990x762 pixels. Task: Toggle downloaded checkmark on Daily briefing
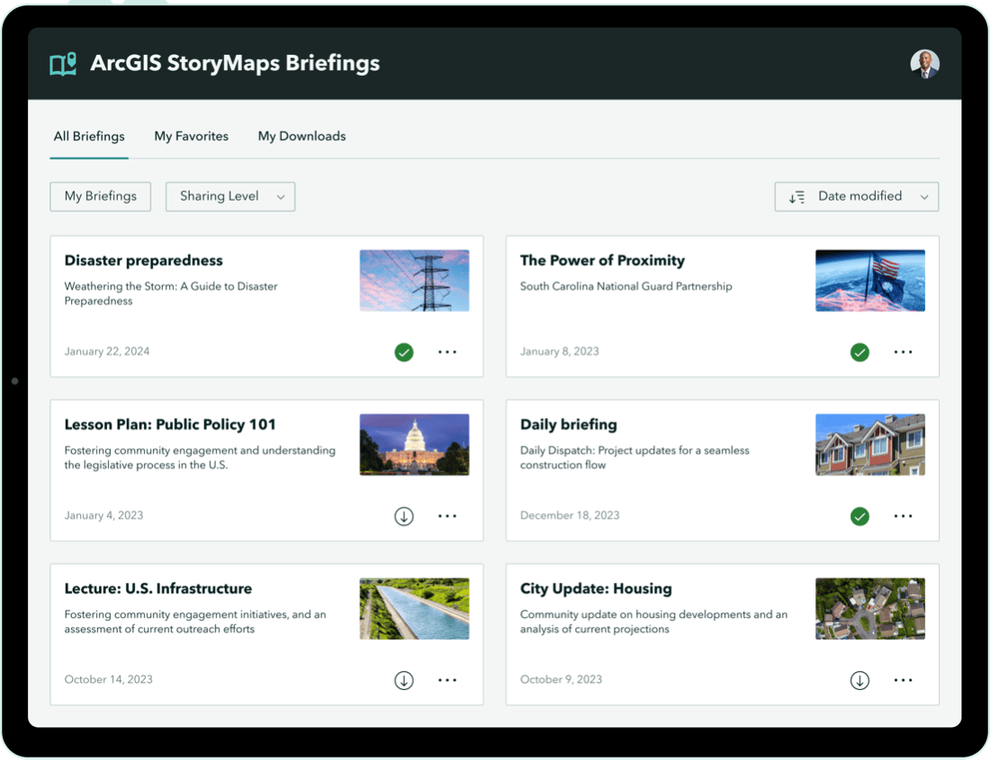coord(859,516)
